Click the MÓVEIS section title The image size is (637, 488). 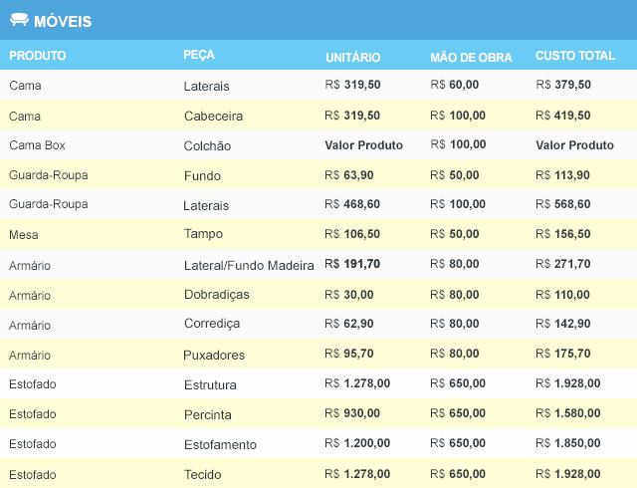coord(63,22)
